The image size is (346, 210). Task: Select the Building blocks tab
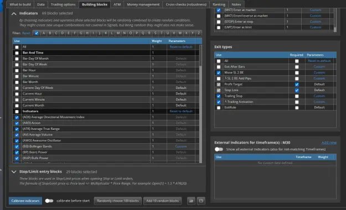[x=95, y=4]
